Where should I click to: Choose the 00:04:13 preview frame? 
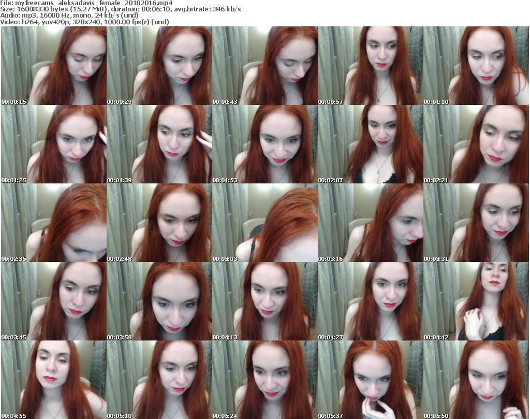[x=264, y=301]
